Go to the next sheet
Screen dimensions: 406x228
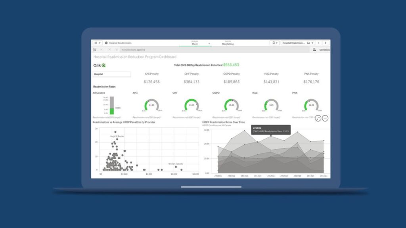point(326,43)
